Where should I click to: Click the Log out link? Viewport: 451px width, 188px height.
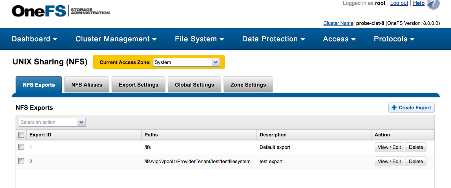pos(399,3)
